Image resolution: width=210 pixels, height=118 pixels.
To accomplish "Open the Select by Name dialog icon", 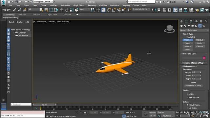I will (x=46, y=10).
